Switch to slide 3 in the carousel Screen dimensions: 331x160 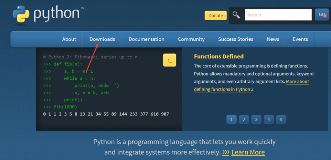(x=256, y=119)
